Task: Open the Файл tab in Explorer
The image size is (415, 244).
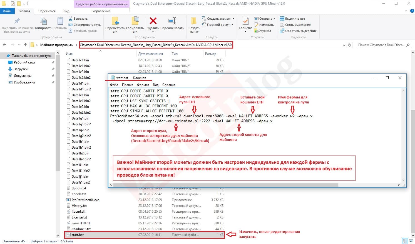Action: coord(7,11)
